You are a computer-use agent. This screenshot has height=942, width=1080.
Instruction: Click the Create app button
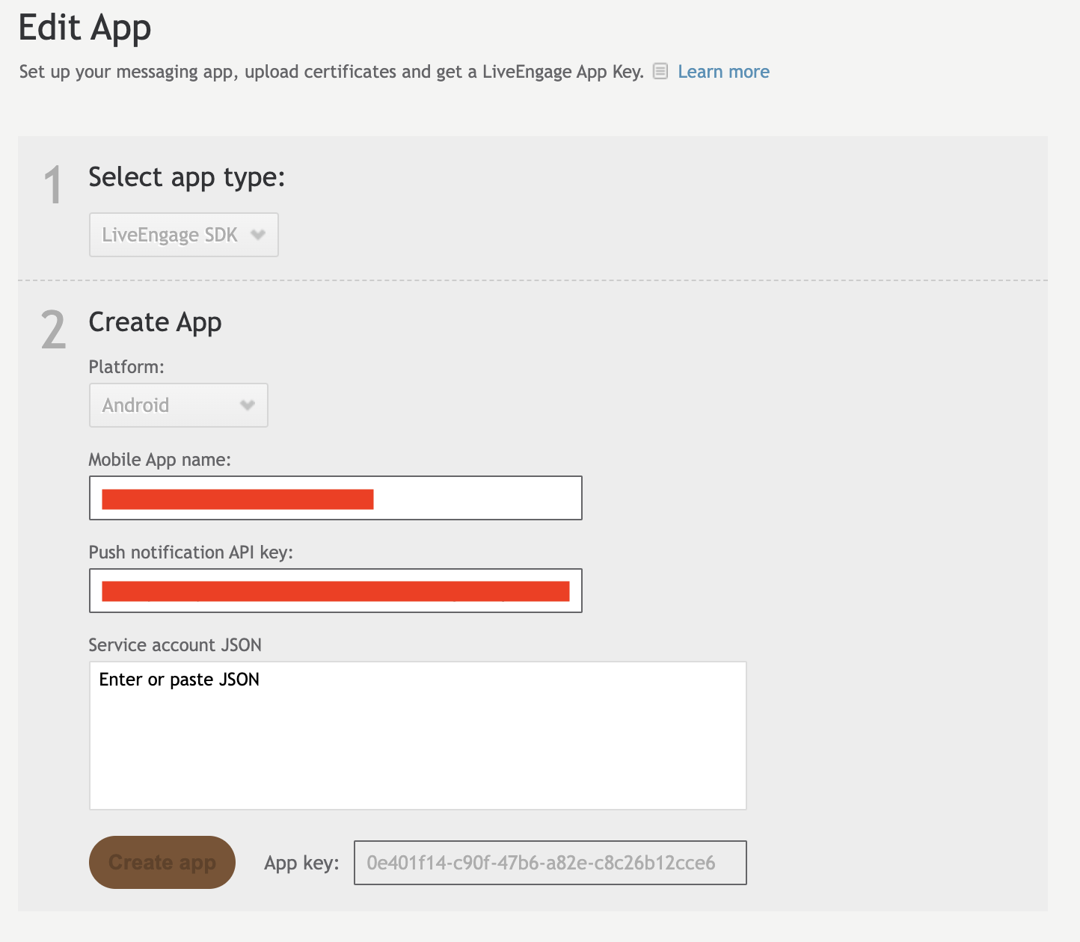point(162,863)
